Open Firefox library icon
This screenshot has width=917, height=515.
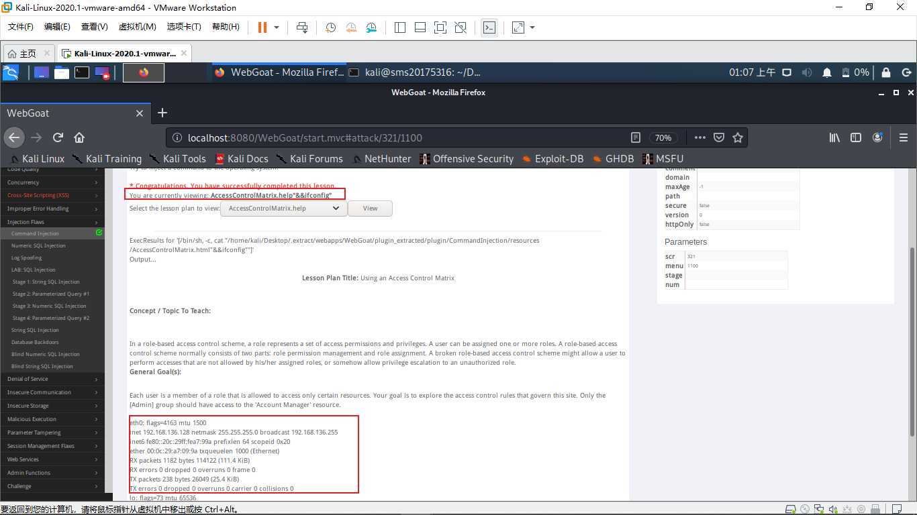(834, 137)
